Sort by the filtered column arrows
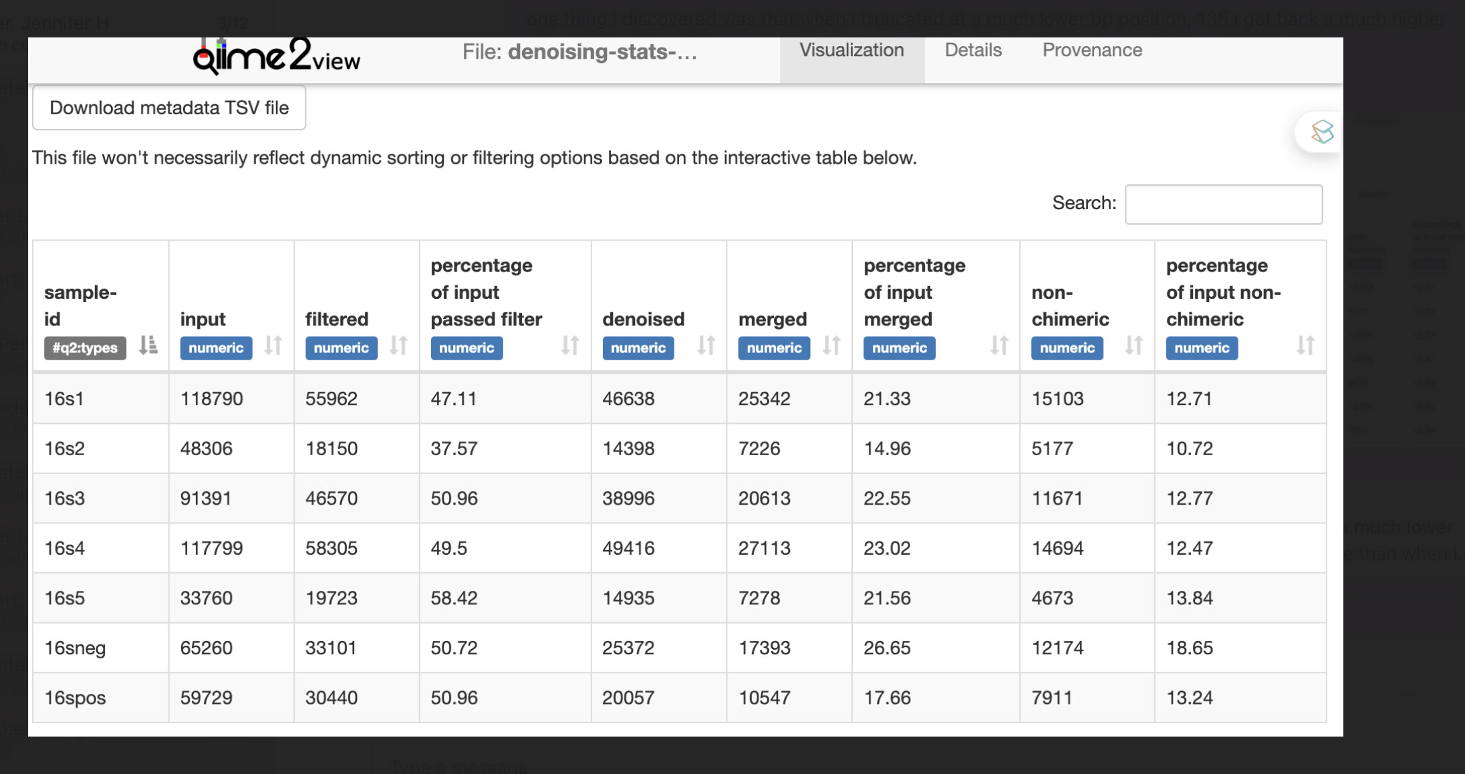 click(x=398, y=346)
